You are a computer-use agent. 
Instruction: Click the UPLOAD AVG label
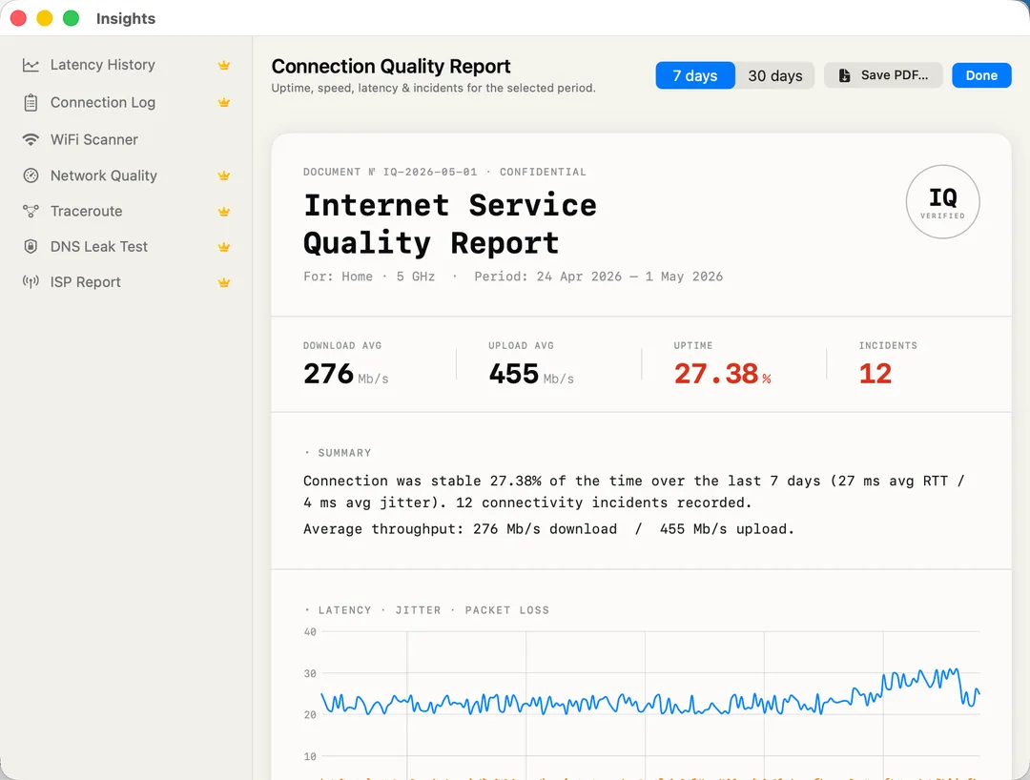point(521,345)
